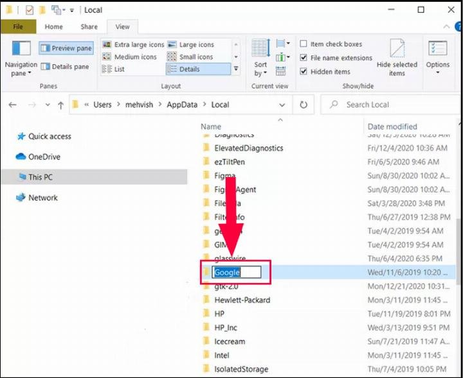Select This PC in navigation pane
463x378 pixels.
tap(94, 177)
